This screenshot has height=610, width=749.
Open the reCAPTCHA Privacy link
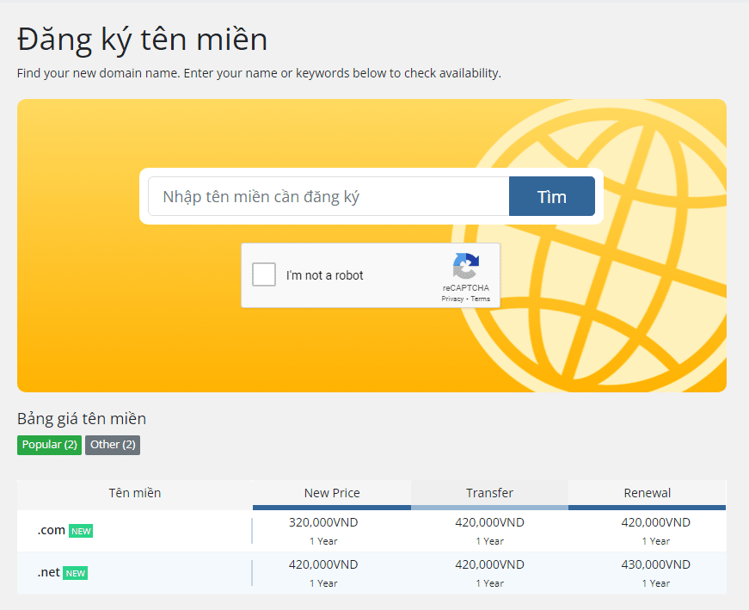tap(452, 299)
